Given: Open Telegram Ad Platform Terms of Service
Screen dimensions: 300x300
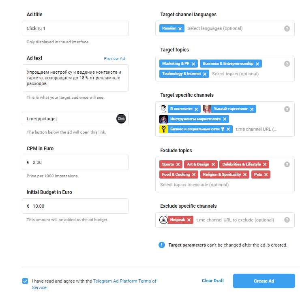Looking at the screenshot, I should pyautogui.click(x=124, y=281).
